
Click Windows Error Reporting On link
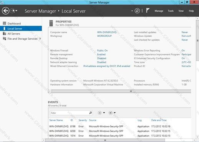click(x=183, y=51)
